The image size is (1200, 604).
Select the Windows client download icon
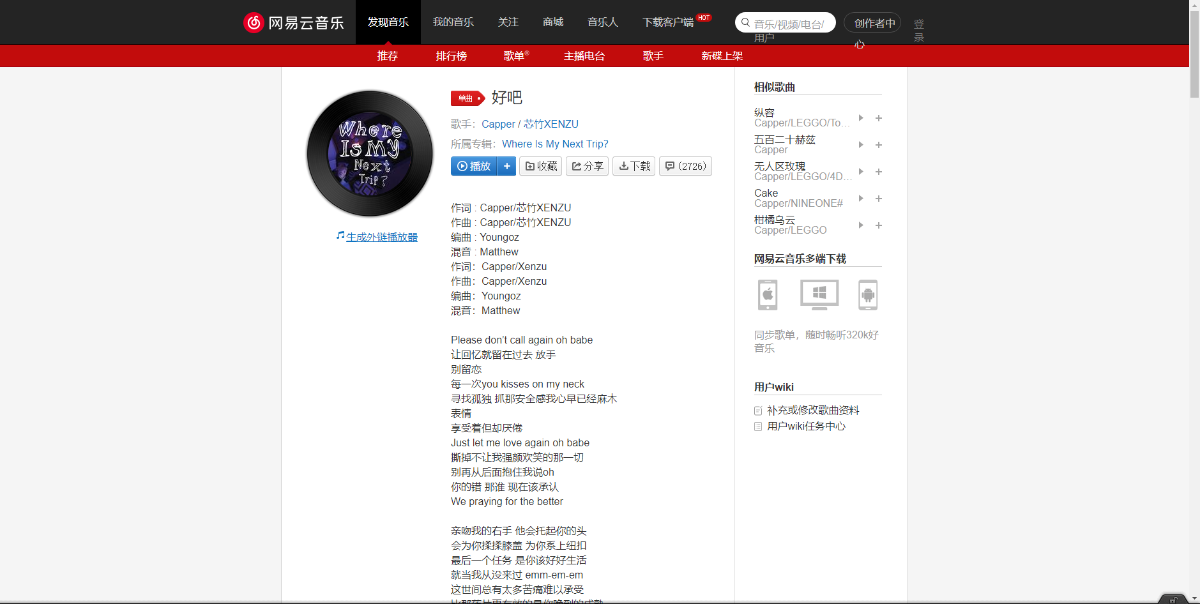click(x=818, y=295)
